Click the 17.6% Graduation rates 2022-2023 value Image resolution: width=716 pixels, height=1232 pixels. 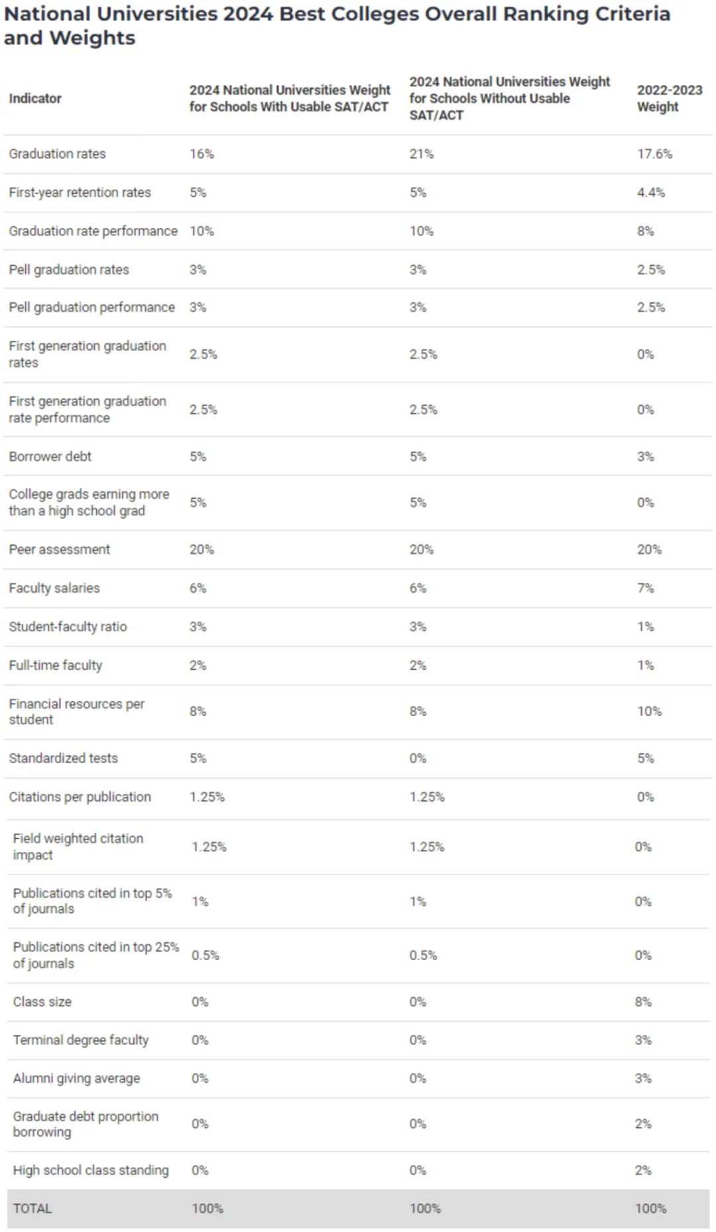pos(654,154)
